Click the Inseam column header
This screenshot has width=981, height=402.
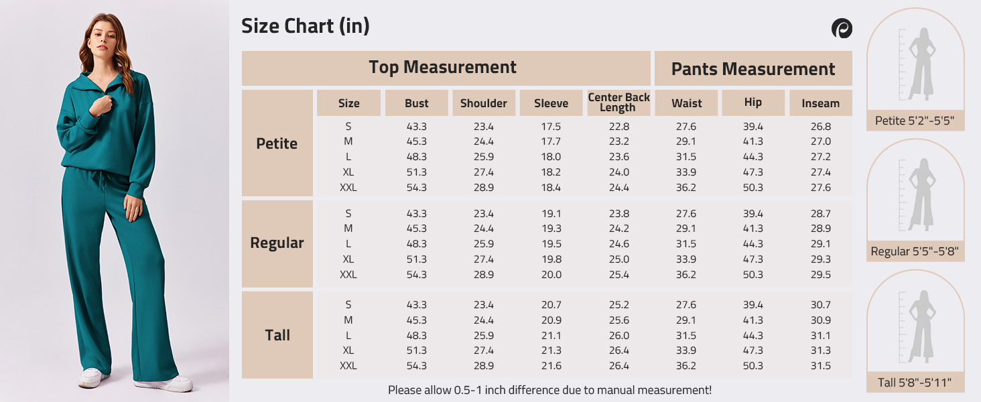(820, 103)
